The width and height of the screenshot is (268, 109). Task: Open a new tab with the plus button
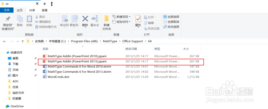tap(44, 4)
